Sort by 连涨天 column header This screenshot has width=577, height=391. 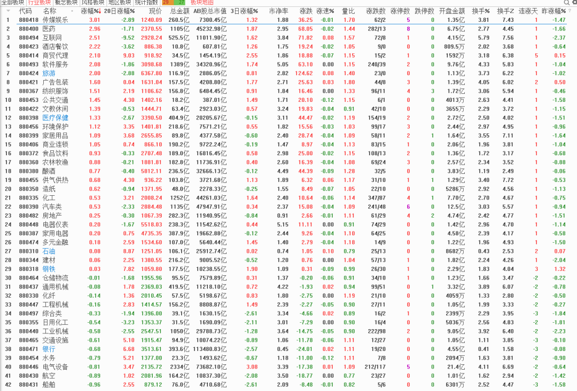tap(528, 11)
